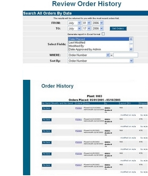
Task: Click the Select Fields list scroll-up arrow
Action: point(131,39)
